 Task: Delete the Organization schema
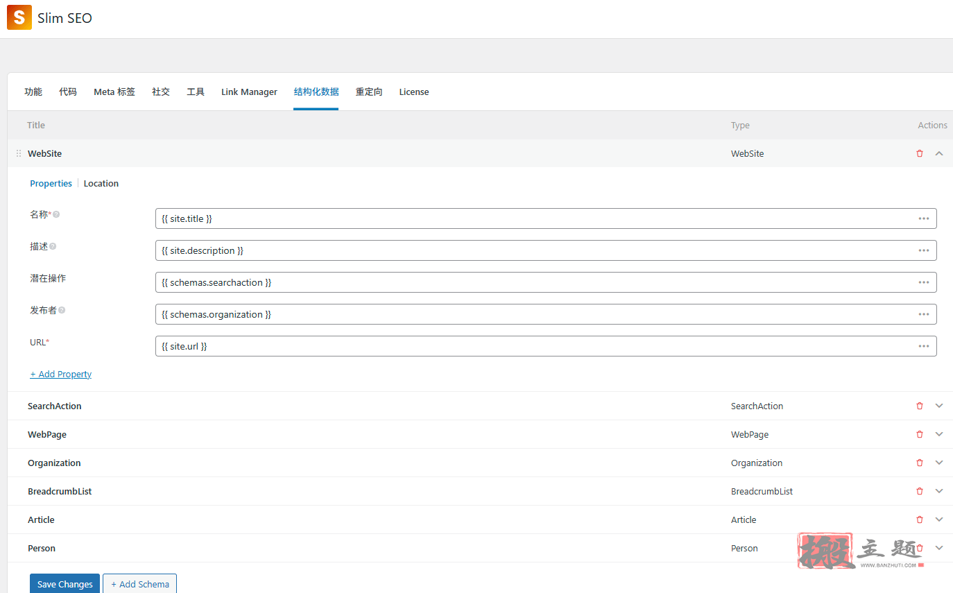click(920, 463)
